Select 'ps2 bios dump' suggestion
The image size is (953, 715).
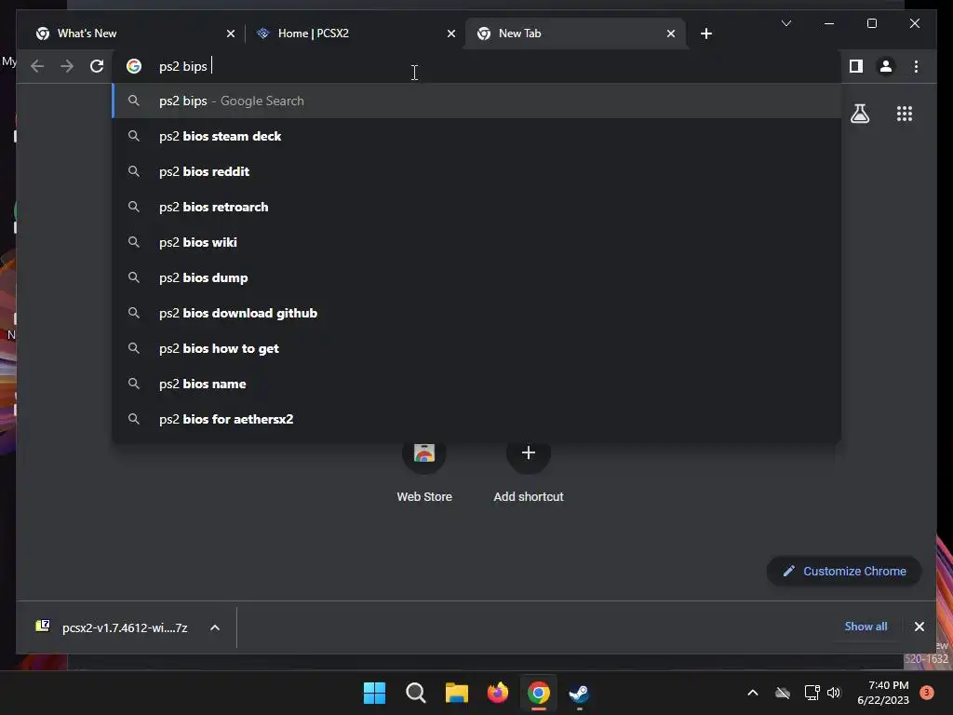pos(476,277)
